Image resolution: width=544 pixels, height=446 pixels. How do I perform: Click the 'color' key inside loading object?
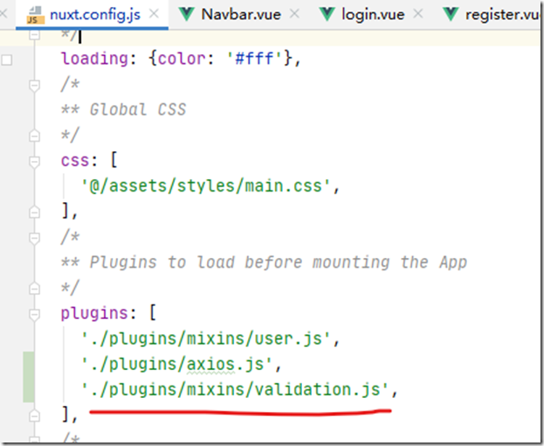coord(182,59)
